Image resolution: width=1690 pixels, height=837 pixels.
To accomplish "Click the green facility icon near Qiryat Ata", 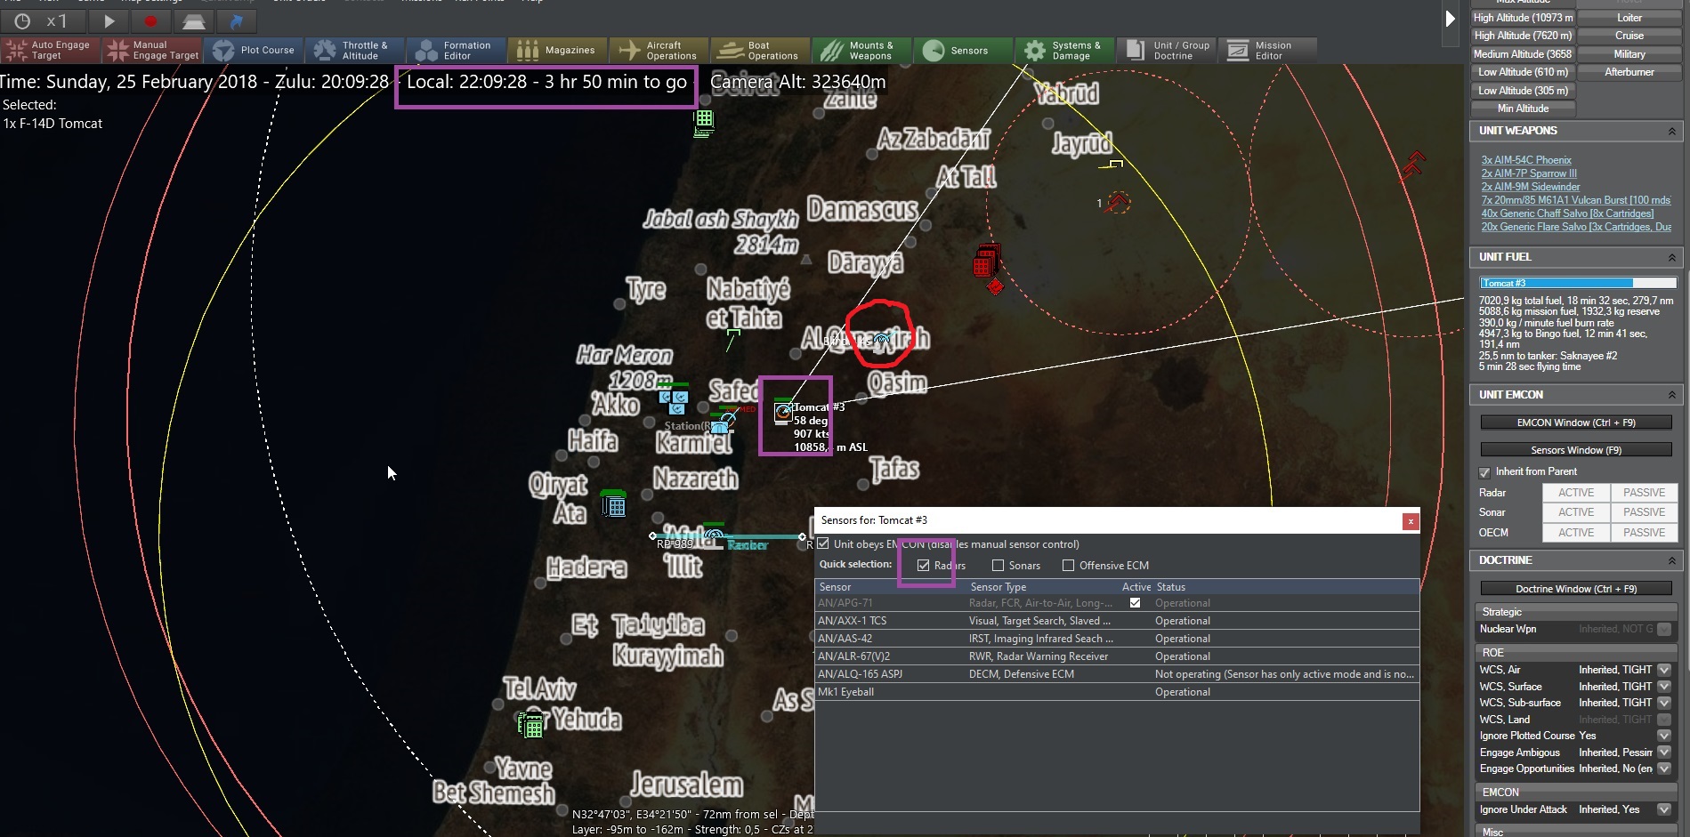I will click(613, 504).
